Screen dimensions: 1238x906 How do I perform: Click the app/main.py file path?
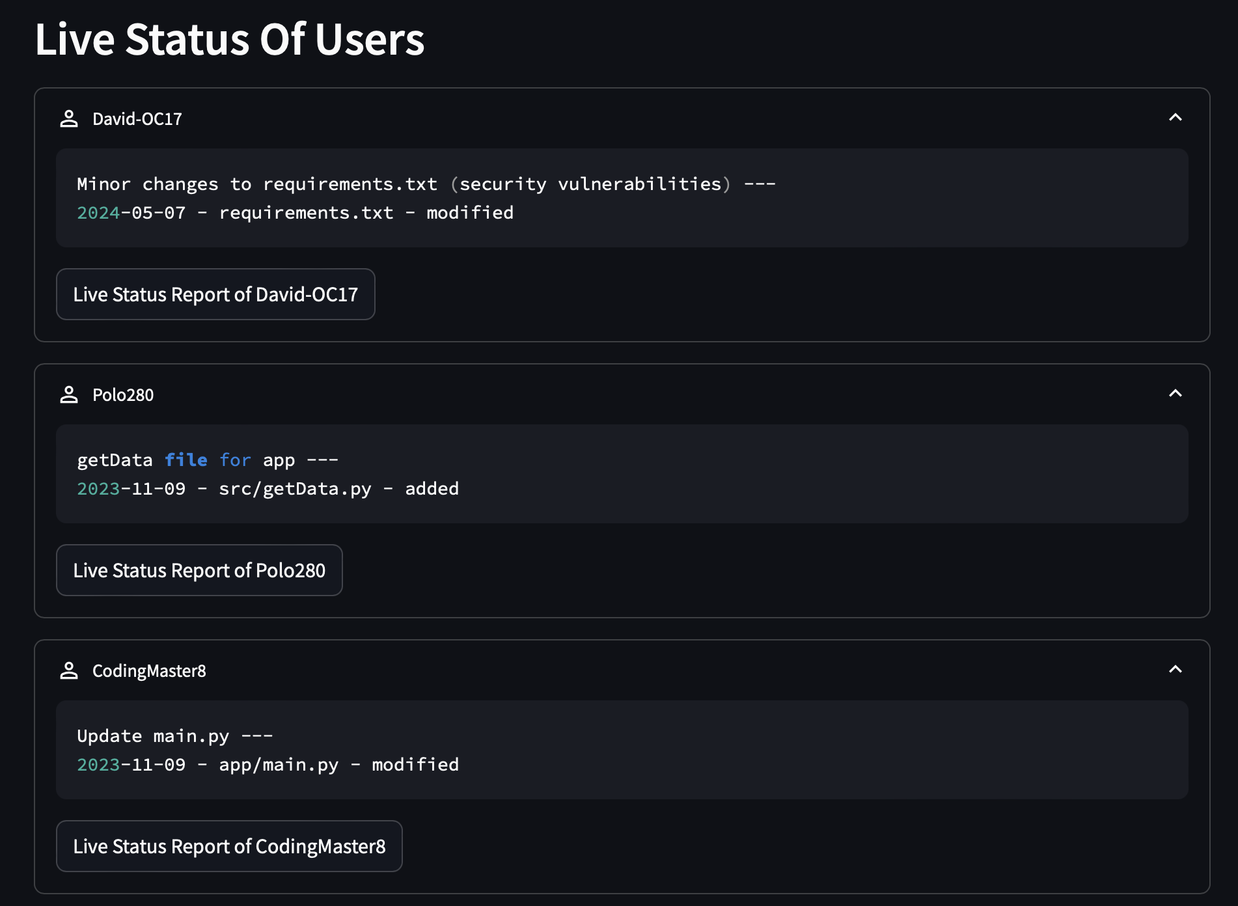tap(279, 765)
